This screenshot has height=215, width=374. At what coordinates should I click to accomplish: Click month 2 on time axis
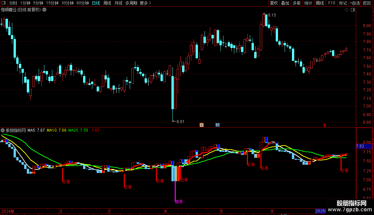coord(61,211)
